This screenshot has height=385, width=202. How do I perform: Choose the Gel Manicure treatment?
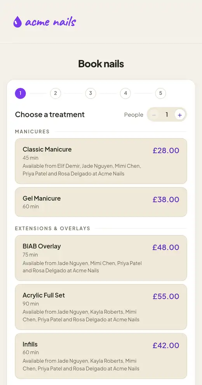(x=101, y=202)
